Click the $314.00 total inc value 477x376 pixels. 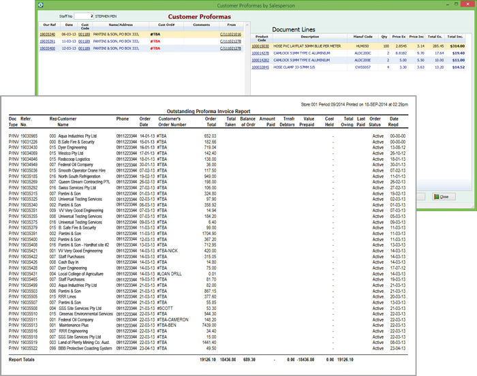coord(457,46)
